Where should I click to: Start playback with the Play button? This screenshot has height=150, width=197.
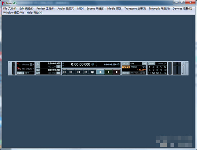[x=109, y=72]
